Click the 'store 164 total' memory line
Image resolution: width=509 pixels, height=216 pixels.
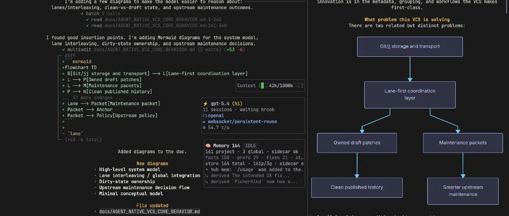(254, 164)
